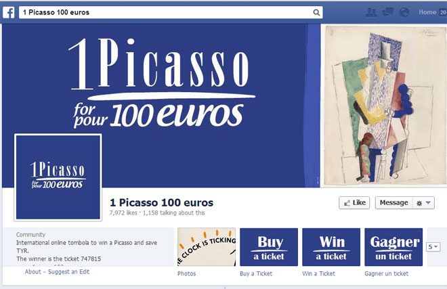The image size is (447, 289).
Task: Expand the 5 more apps dropdown
Action: 433,247
